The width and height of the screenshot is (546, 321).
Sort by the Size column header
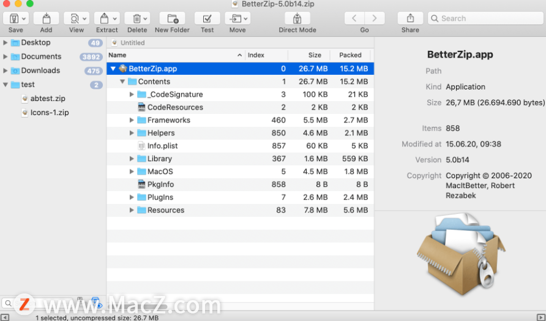pos(308,55)
